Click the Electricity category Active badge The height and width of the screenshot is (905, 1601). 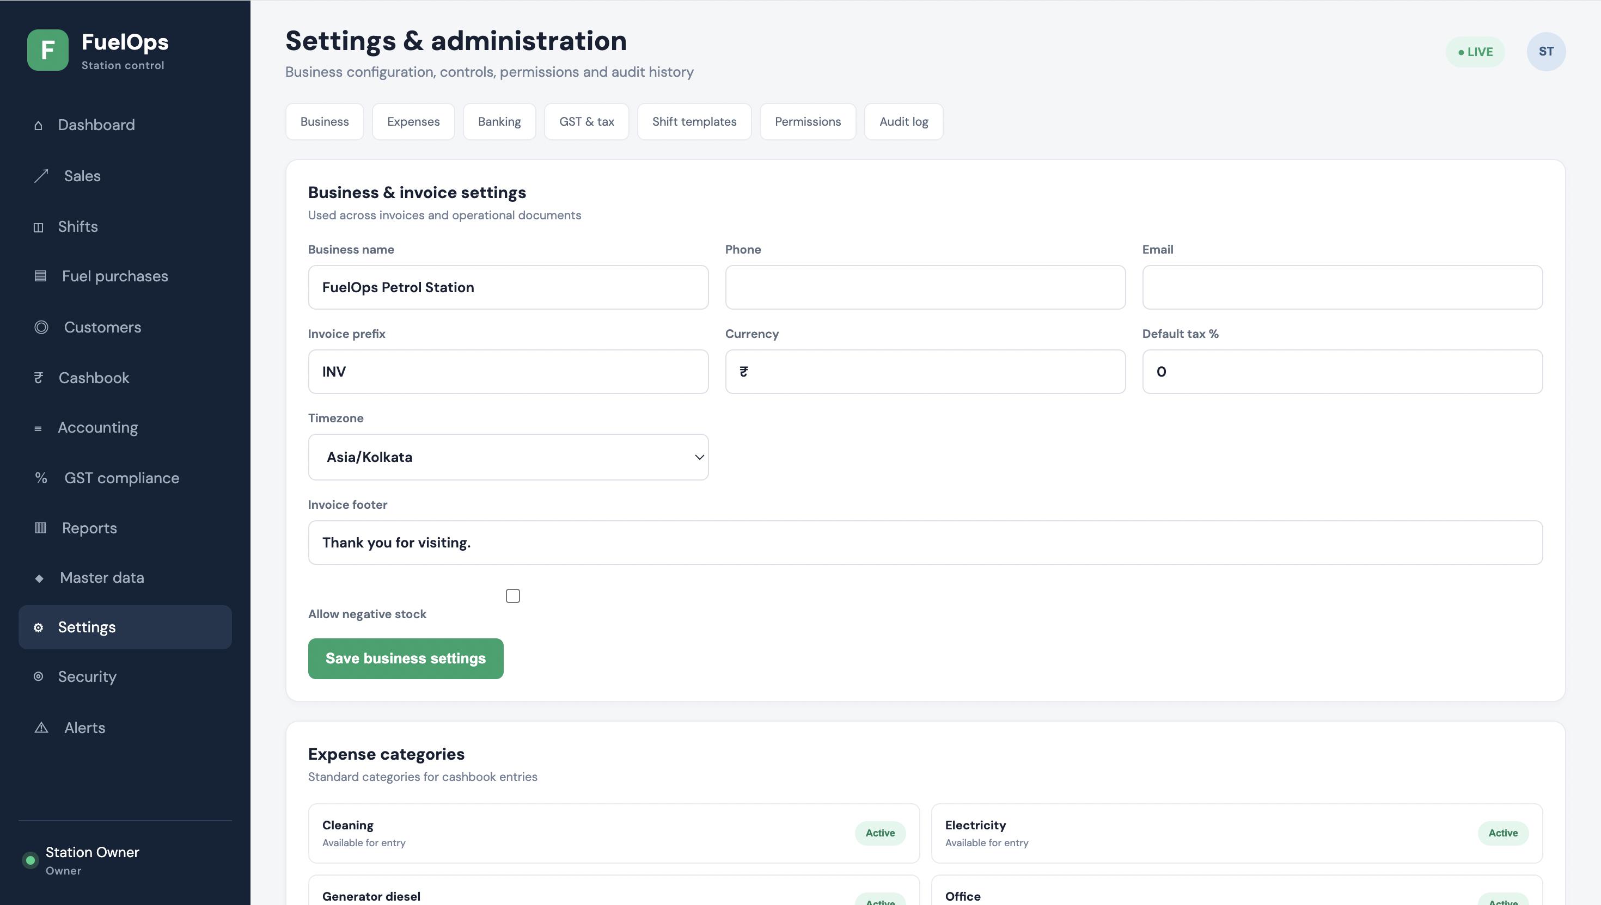click(1503, 834)
